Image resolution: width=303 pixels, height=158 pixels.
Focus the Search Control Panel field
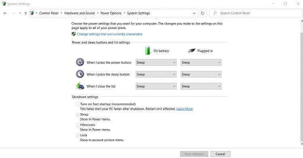tap(255, 13)
